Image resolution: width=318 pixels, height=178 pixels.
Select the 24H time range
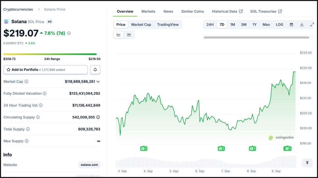coord(210,25)
